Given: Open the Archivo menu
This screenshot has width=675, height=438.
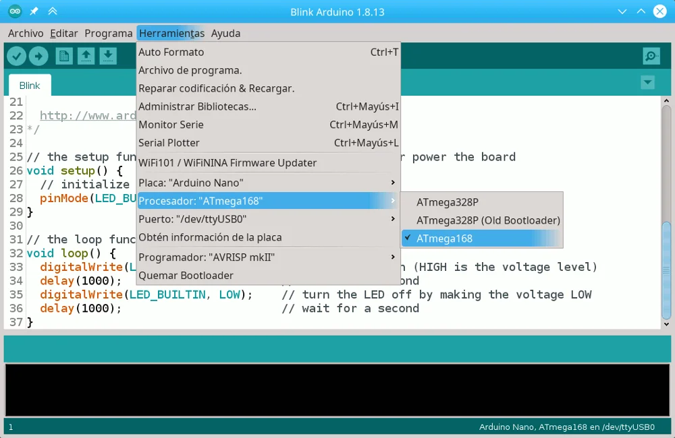Looking at the screenshot, I should tap(26, 33).
